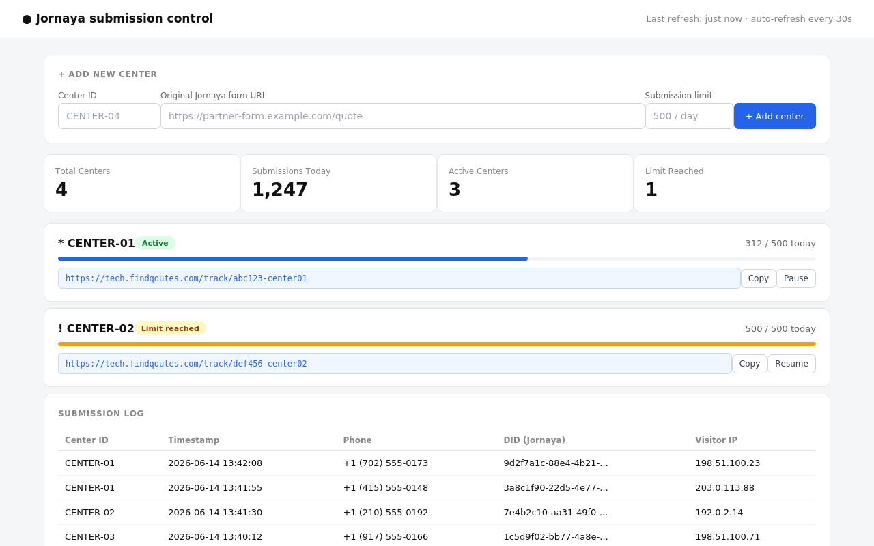Click the Submissions Today stat card
This screenshot has width=874, height=546.
click(339, 184)
